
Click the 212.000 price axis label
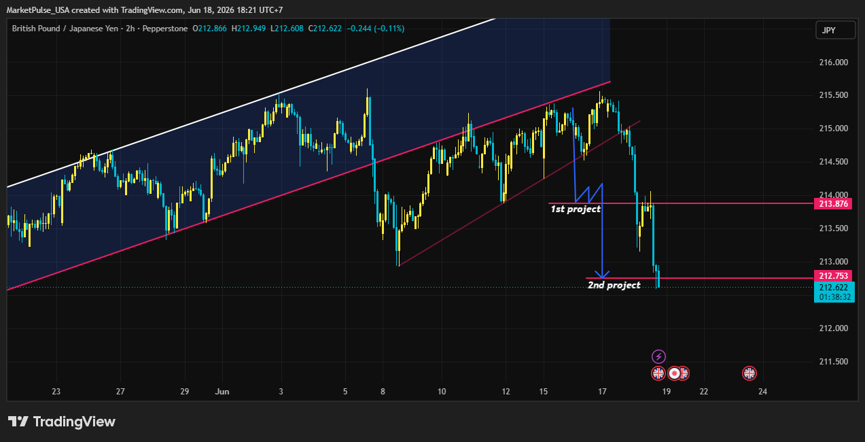pyautogui.click(x=834, y=328)
